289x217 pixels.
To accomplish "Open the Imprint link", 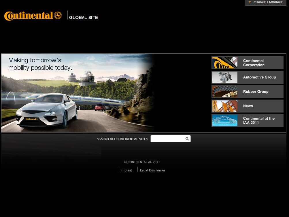I will pyautogui.click(x=126, y=170).
